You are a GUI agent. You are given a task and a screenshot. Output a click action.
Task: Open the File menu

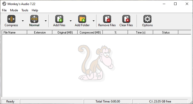(x=4, y=10)
